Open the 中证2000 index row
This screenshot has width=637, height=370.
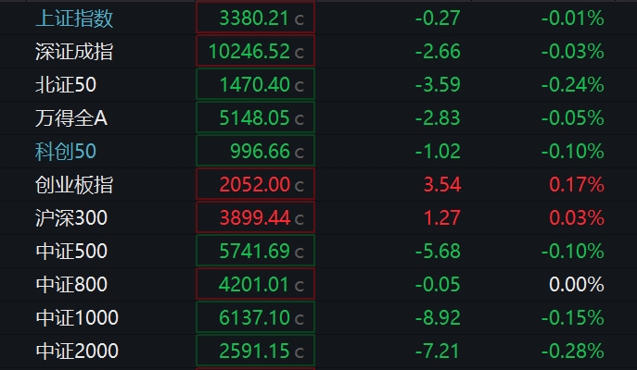click(319, 351)
